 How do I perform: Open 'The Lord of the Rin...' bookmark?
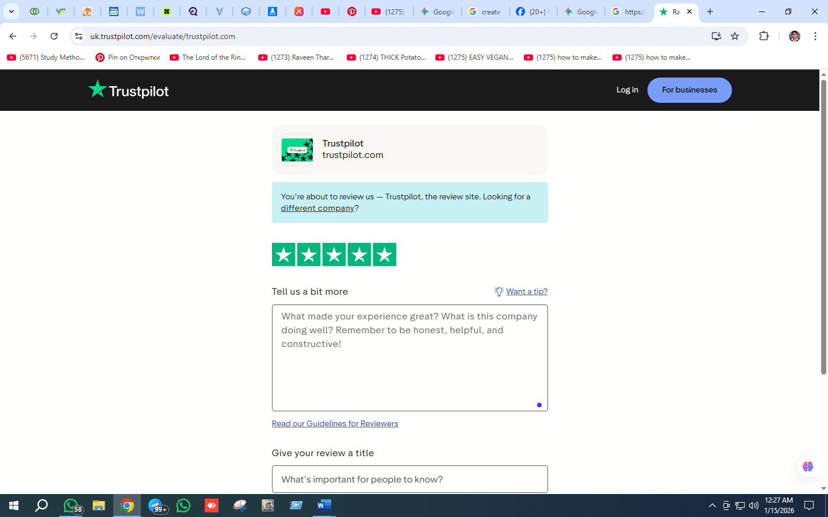[208, 57]
